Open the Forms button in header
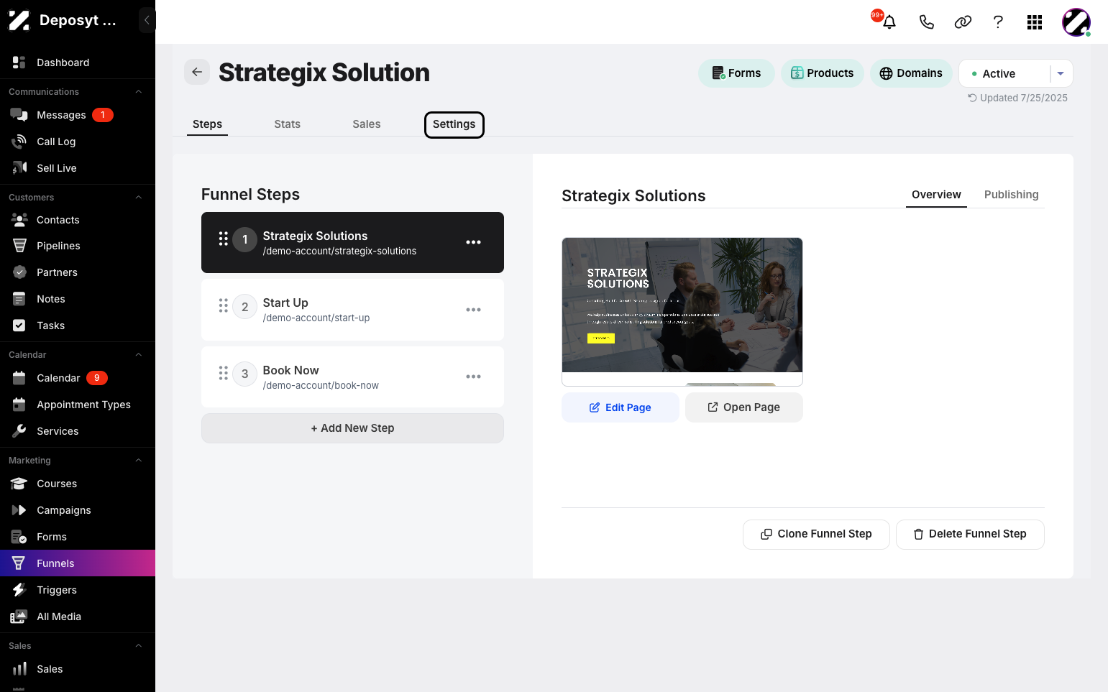Viewport: 1108px width, 692px height. pyautogui.click(x=736, y=73)
